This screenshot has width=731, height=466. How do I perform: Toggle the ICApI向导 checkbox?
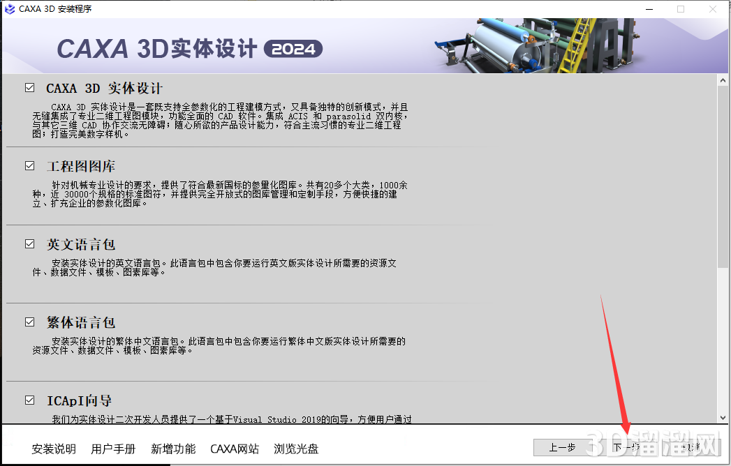[29, 400]
